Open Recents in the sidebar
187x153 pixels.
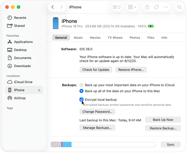pyautogui.click(x=24, y=18)
